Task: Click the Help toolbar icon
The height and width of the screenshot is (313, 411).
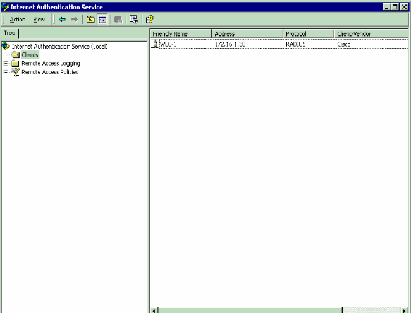Action: coord(149,20)
